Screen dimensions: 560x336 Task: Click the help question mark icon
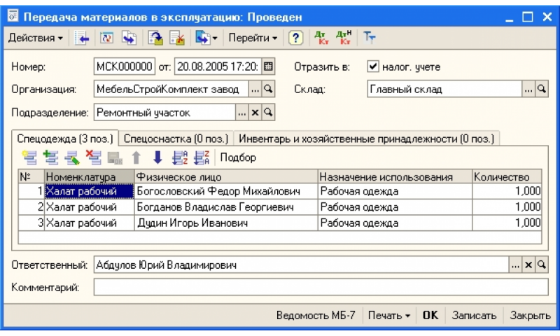point(296,38)
